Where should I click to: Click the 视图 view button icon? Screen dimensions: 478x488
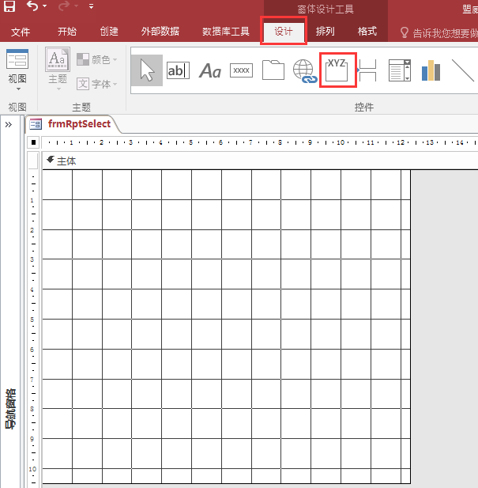[17, 59]
